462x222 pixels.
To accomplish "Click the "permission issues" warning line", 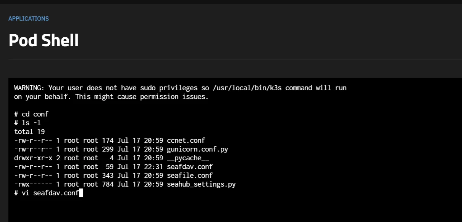I will point(174,97).
